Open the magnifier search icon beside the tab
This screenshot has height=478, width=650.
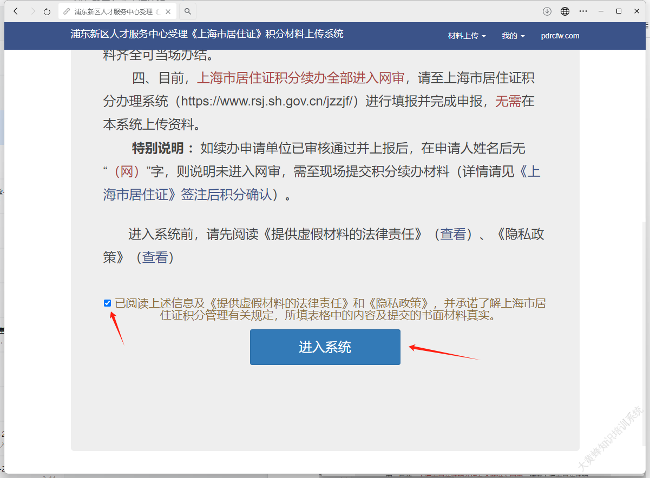click(187, 11)
